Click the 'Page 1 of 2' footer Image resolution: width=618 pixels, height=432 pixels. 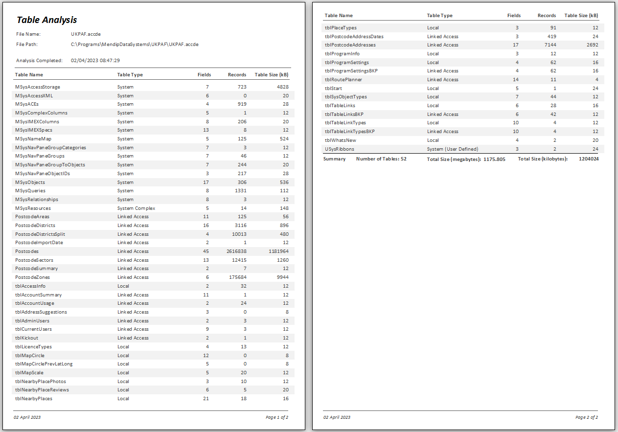[x=277, y=417]
